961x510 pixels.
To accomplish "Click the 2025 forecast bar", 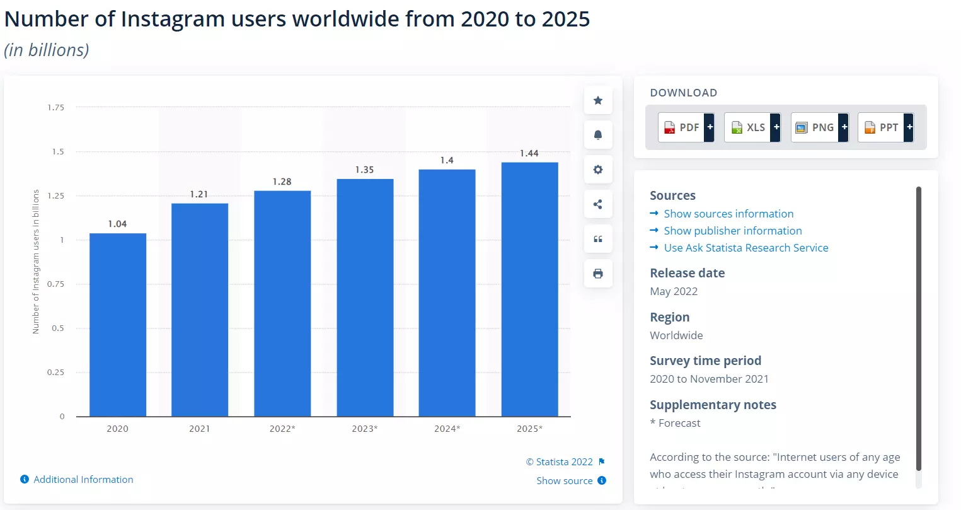I will click(529, 290).
